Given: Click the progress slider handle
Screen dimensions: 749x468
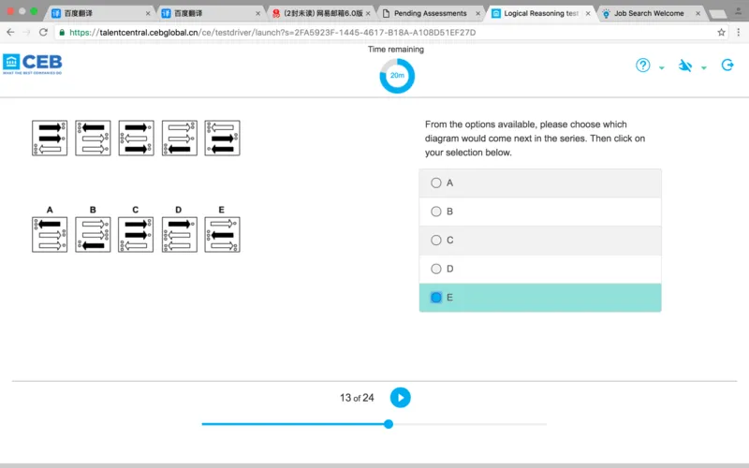Looking at the screenshot, I should point(389,424).
